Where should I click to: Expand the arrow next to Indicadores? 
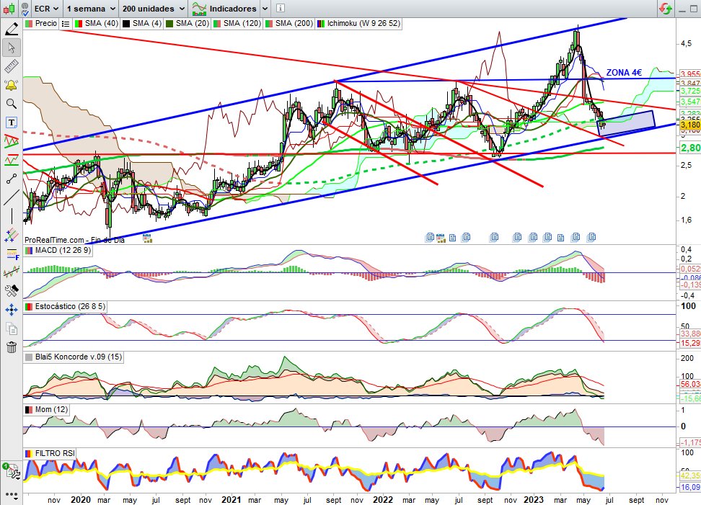tap(265, 9)
